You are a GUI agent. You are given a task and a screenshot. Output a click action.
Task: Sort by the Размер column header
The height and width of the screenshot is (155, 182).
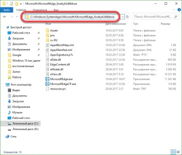165,24
